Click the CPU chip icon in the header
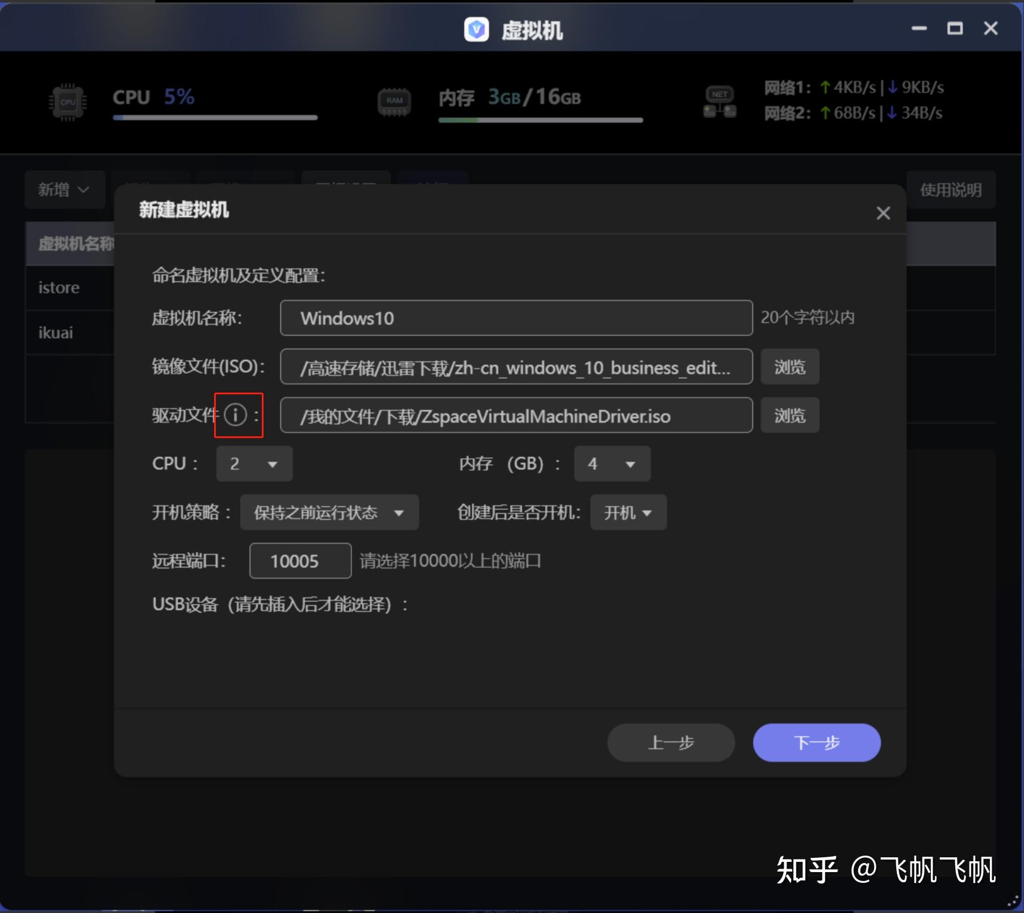 (x=66, y=102)
